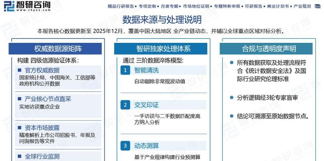
Task: Select the 合规与透明度声明 panel header
Action: [x=266, y=49]
